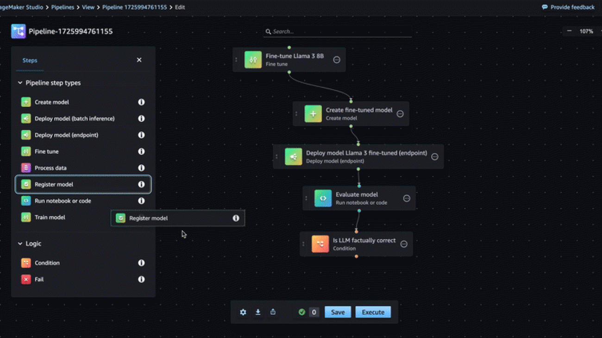Click the Fine tune step icon in Steps list
602x338 pixels.
(x=26, y=152)
